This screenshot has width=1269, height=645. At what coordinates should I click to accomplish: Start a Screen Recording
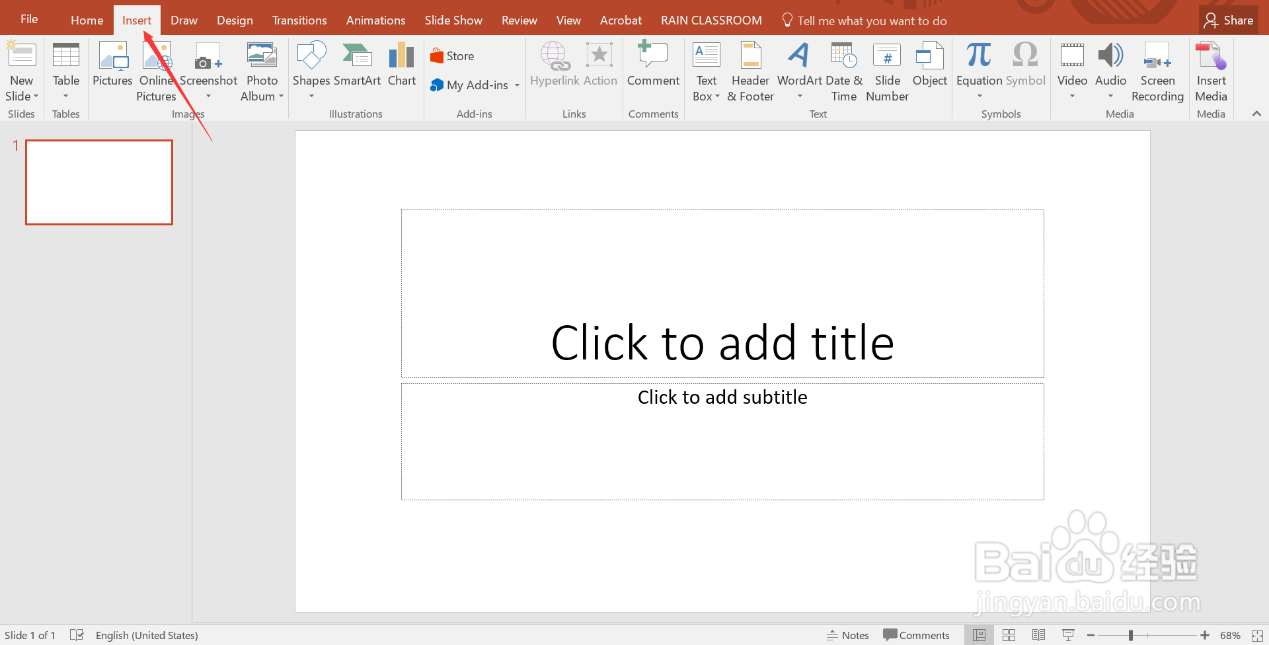(x=1157, y=71)
